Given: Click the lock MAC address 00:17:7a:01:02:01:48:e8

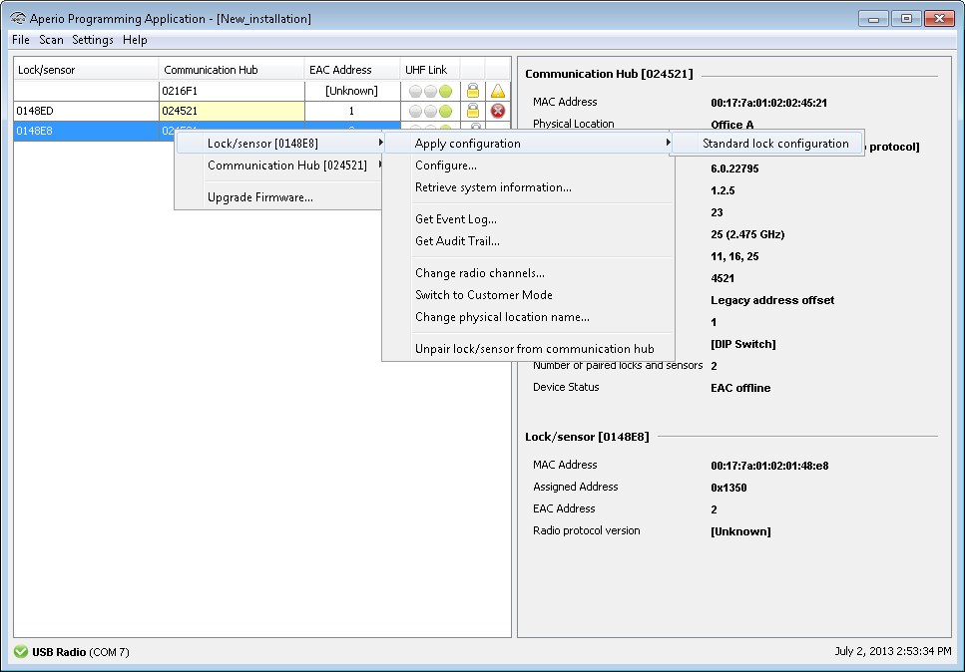Looking at the screenshot, I should click(769, 466).
